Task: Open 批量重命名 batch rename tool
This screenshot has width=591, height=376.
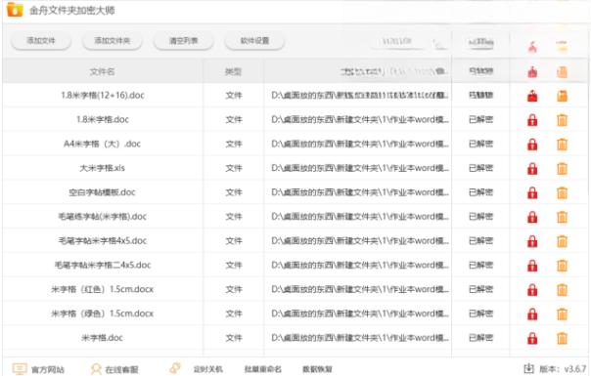Action: (262, 369)
